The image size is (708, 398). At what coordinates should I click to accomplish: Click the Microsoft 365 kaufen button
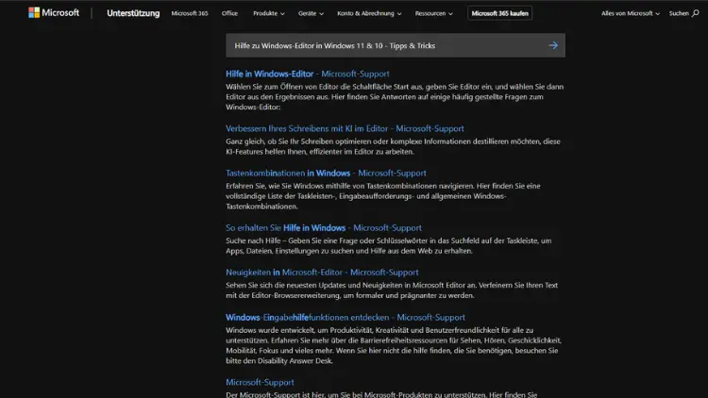[499, 13]
